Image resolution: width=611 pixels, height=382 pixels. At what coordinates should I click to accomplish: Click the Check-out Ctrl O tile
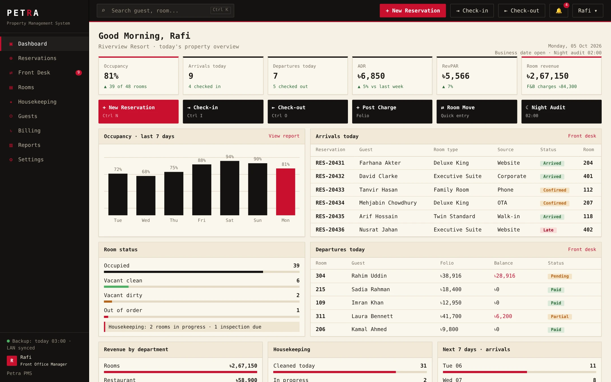click(x=307, y=111)
